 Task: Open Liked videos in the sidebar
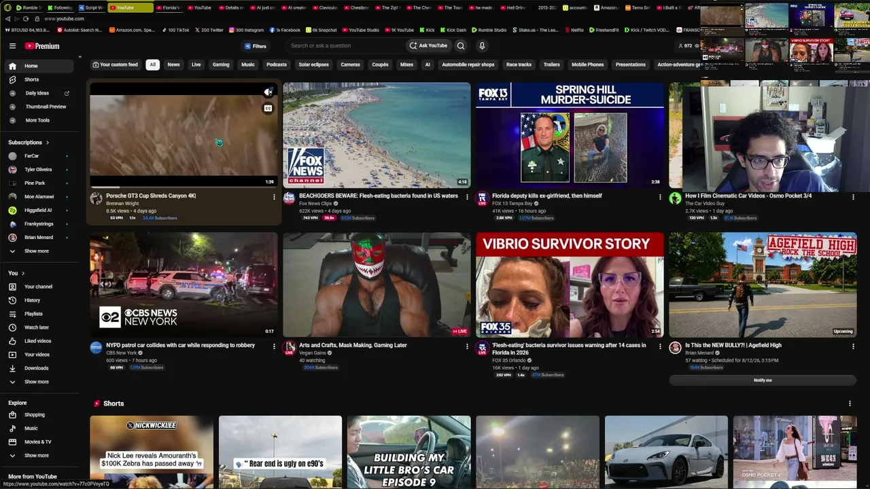click(37, 341)
